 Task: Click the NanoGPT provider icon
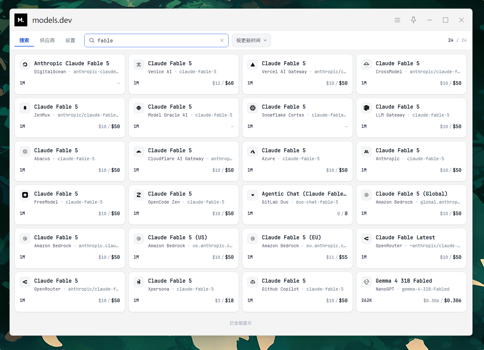366,282
